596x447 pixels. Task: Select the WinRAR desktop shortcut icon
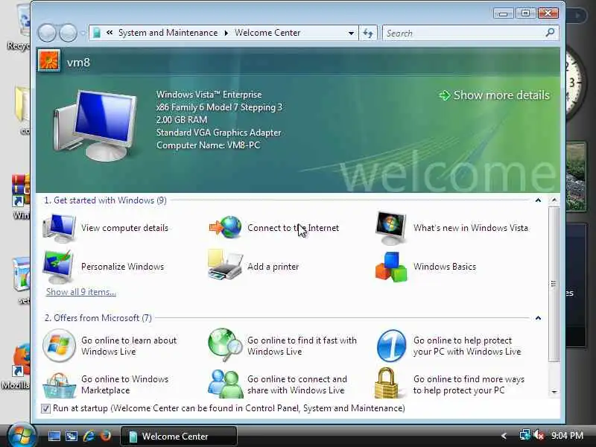21,196
